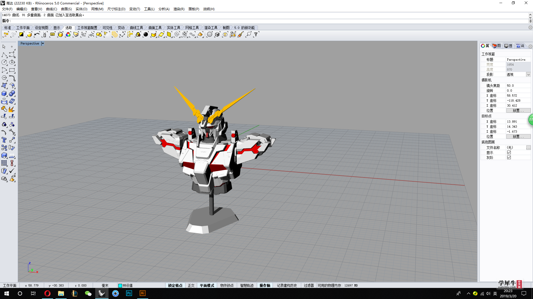
Task: Open the 说 help panel tab
Action: (520, 46)
